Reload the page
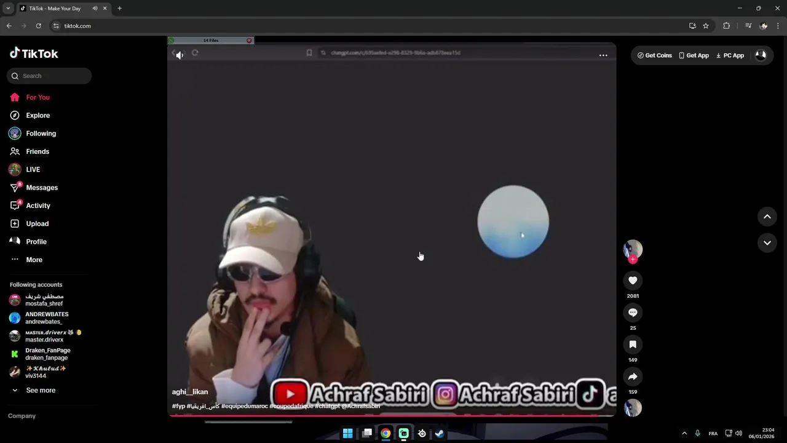This screenshot has height=443, width=787. coord(38,26)
